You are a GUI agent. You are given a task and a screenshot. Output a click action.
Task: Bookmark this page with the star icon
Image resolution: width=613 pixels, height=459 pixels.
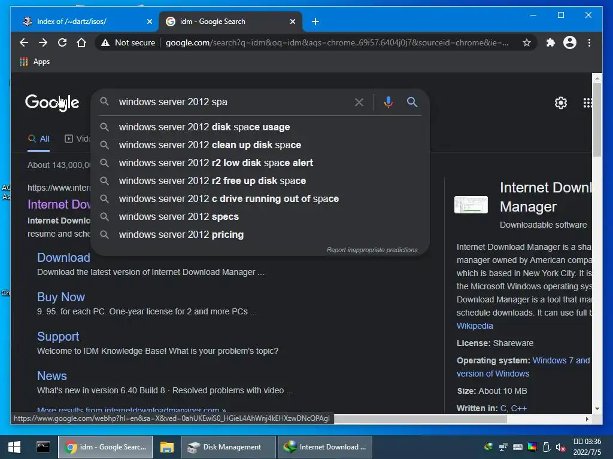[527, 42]
